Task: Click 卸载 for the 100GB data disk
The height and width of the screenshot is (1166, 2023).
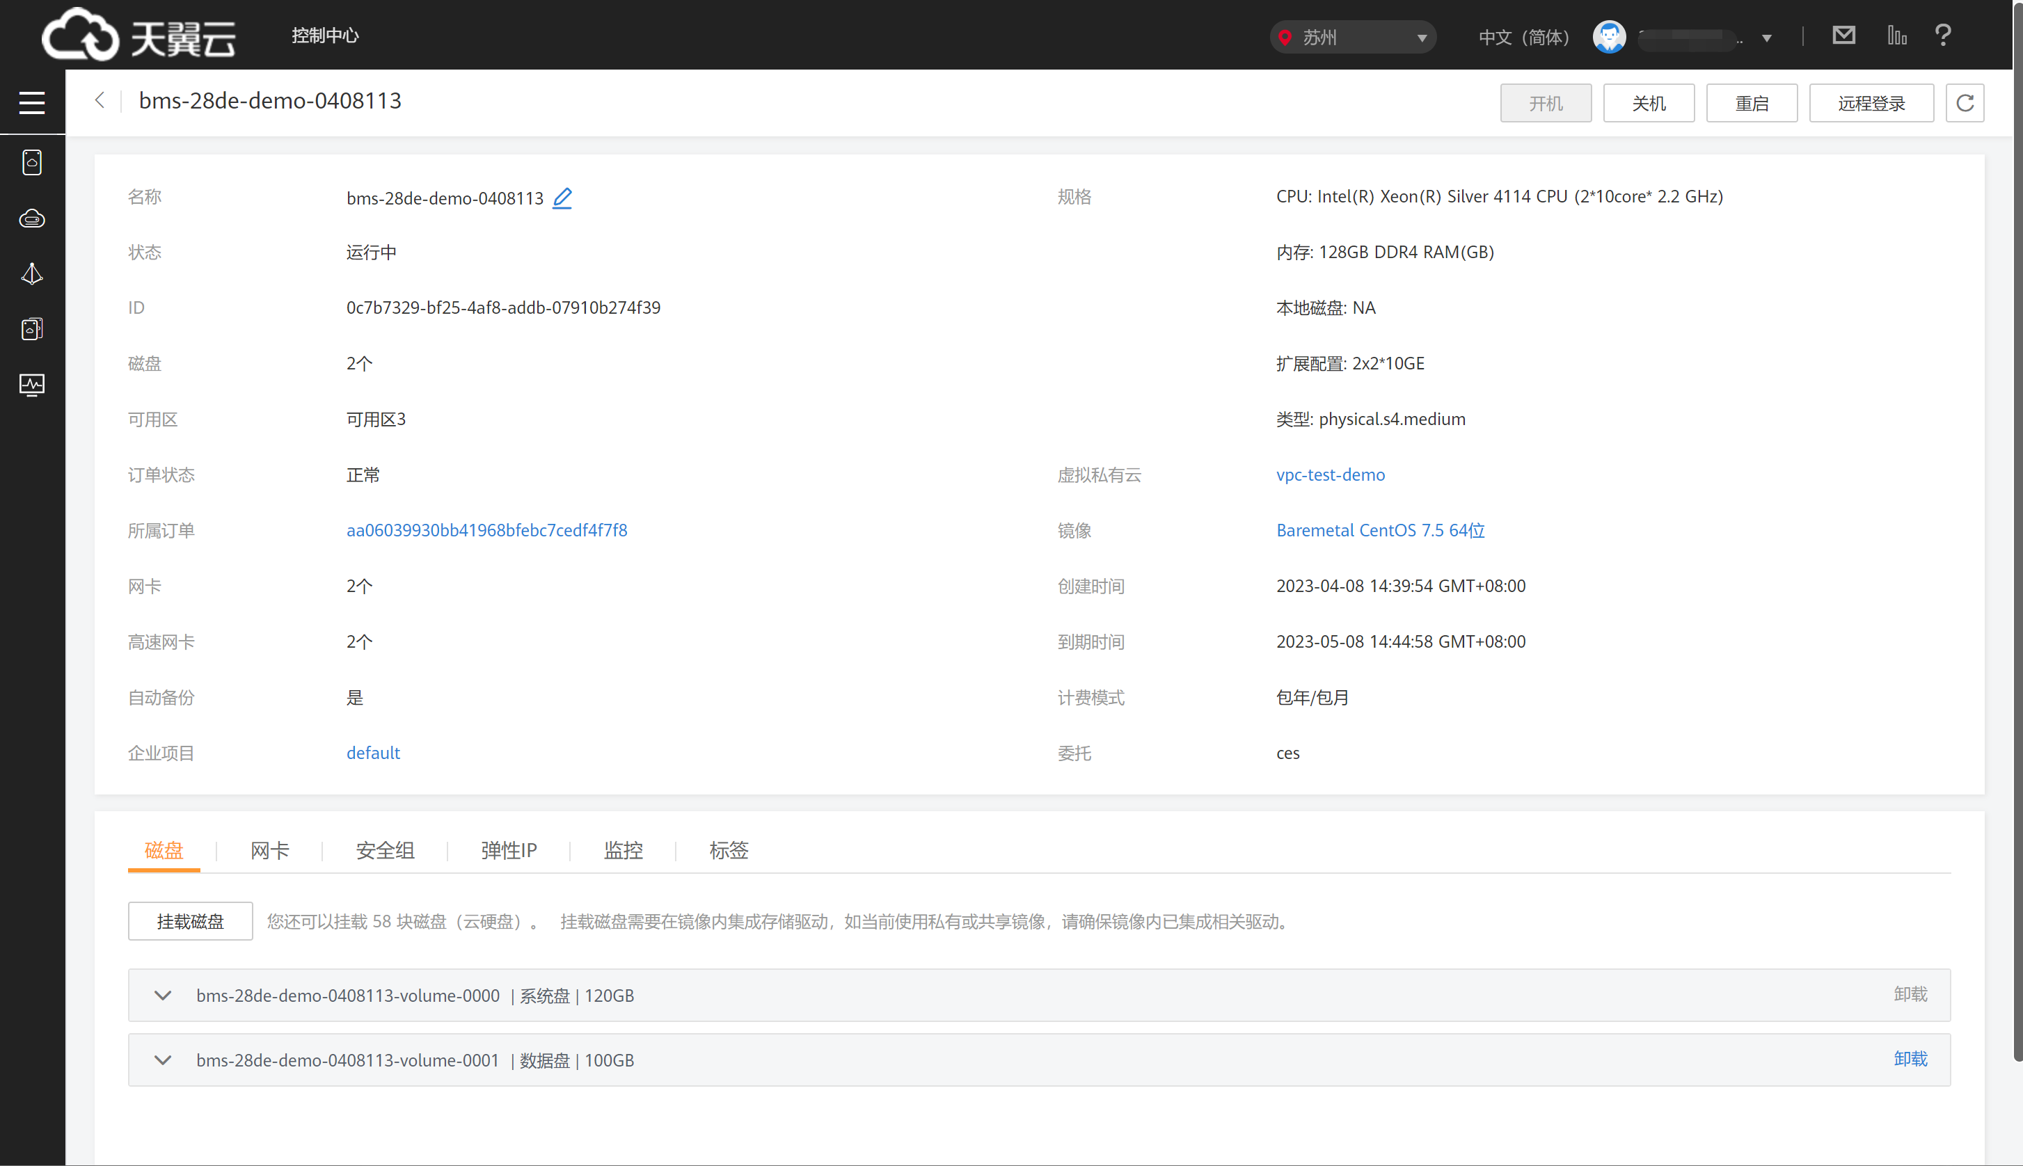Action: (1910, 1059)
